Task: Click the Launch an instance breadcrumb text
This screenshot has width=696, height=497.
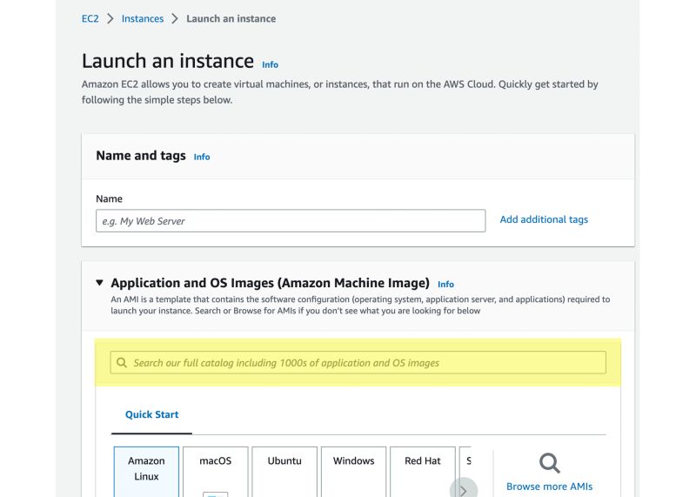Action: pos(231,18)
